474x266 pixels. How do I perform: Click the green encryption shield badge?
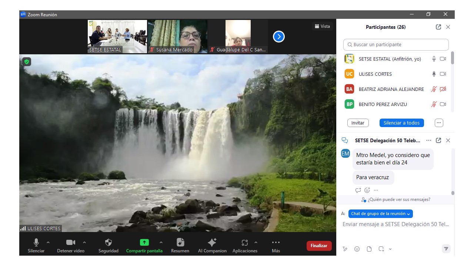[26, 62]
